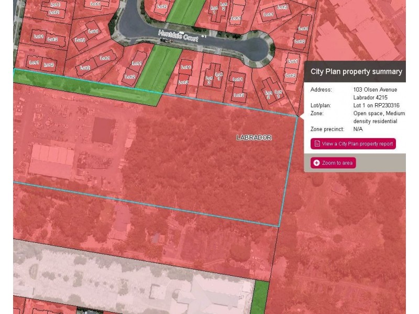Click the Zone precinct N/A value
Screen dimensions: 419x314
click(x=358, y=129)
